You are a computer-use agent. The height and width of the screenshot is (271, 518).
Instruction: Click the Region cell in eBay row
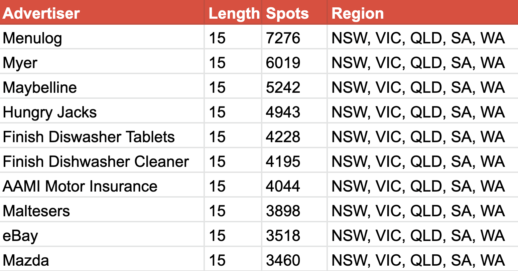point(423,235)
